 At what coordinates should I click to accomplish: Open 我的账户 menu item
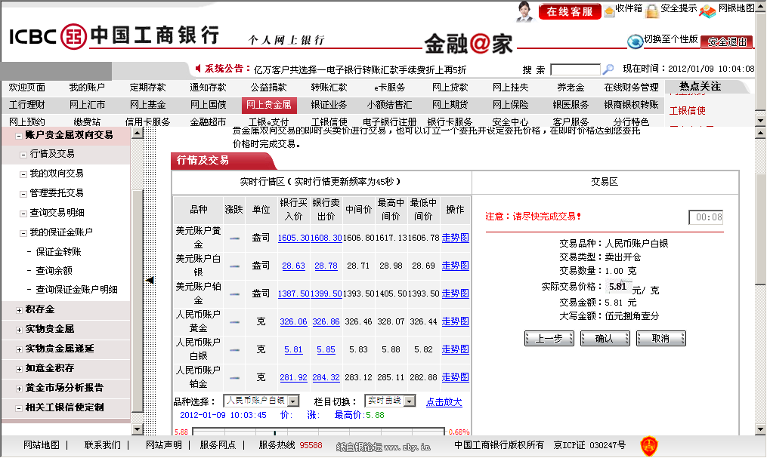87,88
